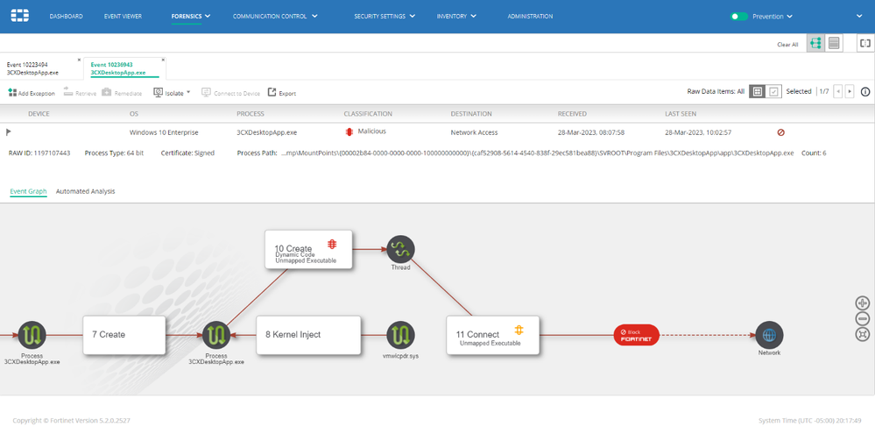The width and height of the screenshot is (875, 427).
Task: Open the Administration page
Action: tap(530, 16)
